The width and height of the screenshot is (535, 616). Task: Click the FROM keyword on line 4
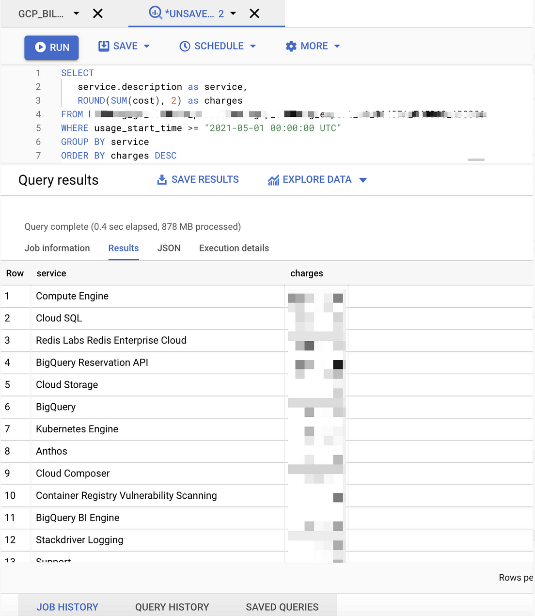pos(72,114)
